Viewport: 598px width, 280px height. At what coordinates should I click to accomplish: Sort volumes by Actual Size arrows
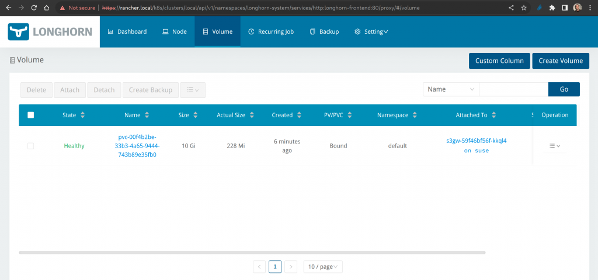pyautogui.click(x=252, y=116)
